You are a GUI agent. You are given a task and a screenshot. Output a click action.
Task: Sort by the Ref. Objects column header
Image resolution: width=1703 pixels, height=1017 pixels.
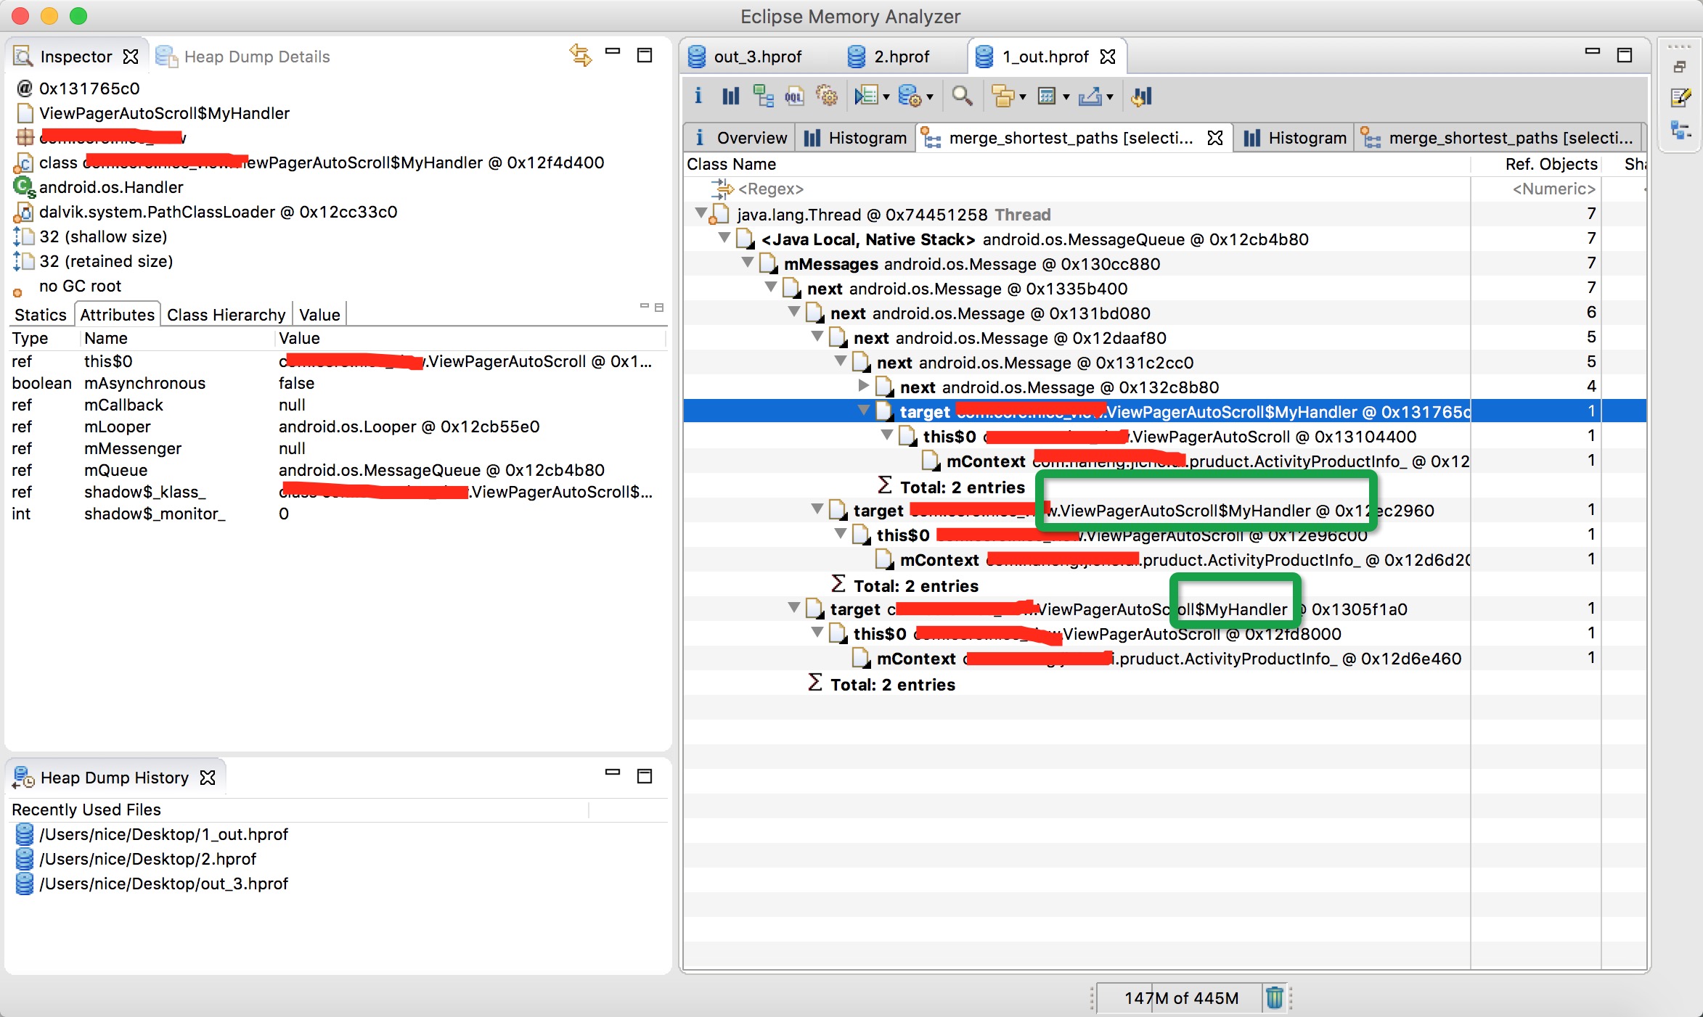pos(1536,164)
